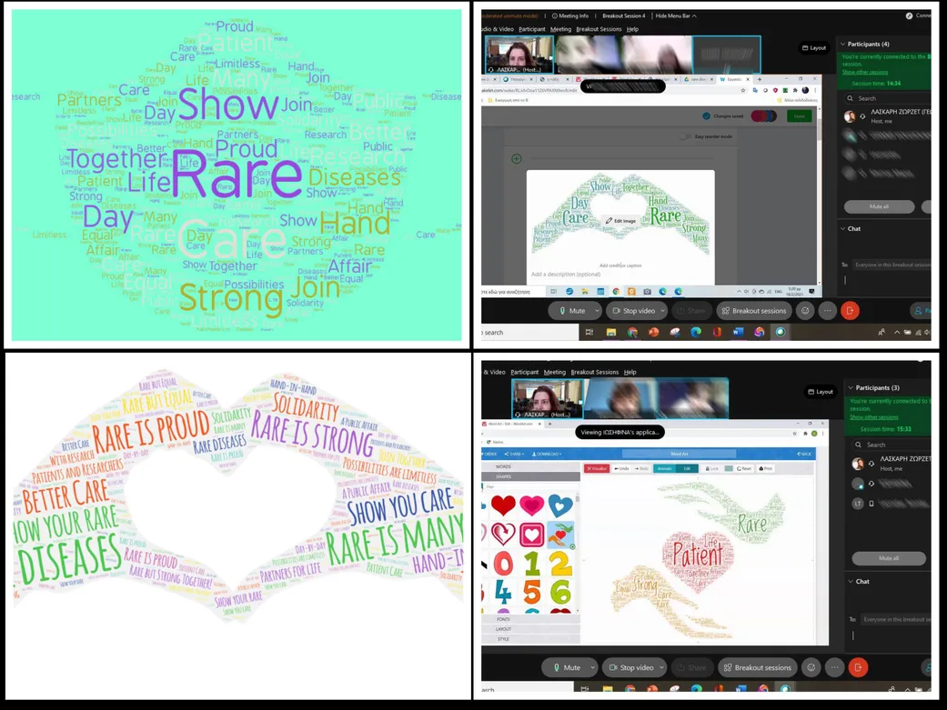947x710 pixels.
Task: Pick the orange number 5 shape
Action: click(x=532, y=593)
